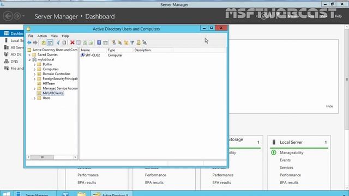Open BPA results in Local Server tile
The width and height of the screenshot is (349, 196).
pyautogui.click(x=289, y=182)
